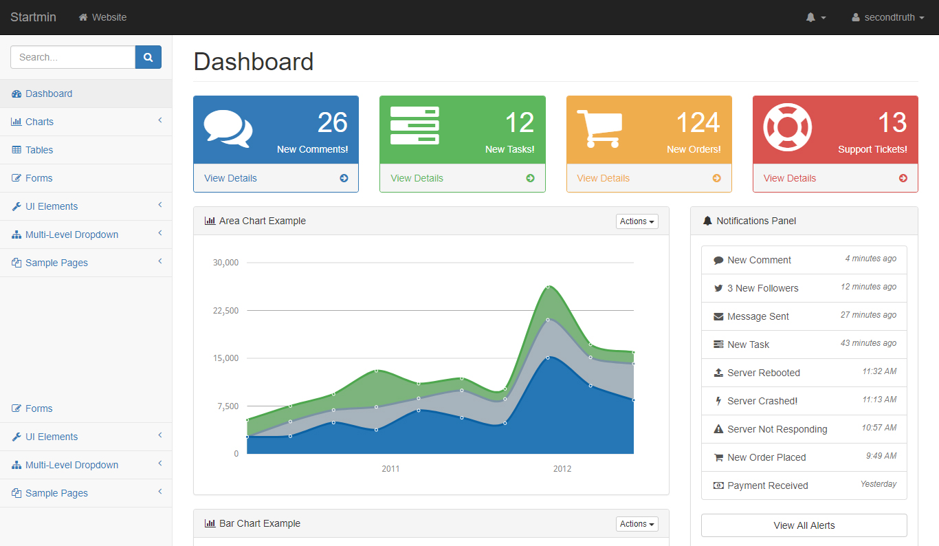Image resolution: width=939 pixels, height=546 pixels.
Task: Click the magnifier search button
Action: click(148, 57)
